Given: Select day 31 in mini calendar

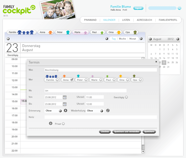Looking at the screenshot, I should [168, 67].
